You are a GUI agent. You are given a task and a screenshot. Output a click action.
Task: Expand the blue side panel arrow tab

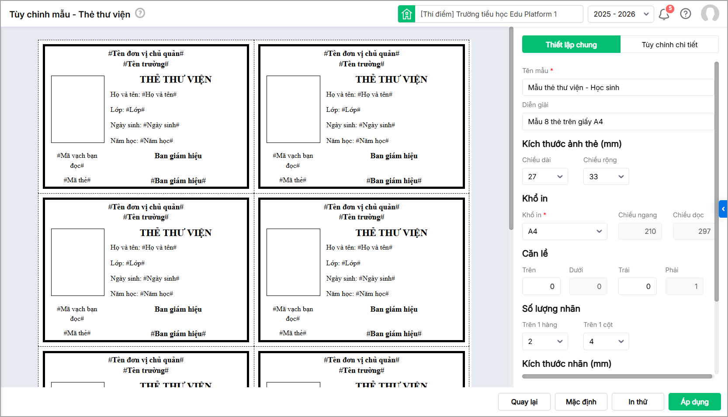723,209
